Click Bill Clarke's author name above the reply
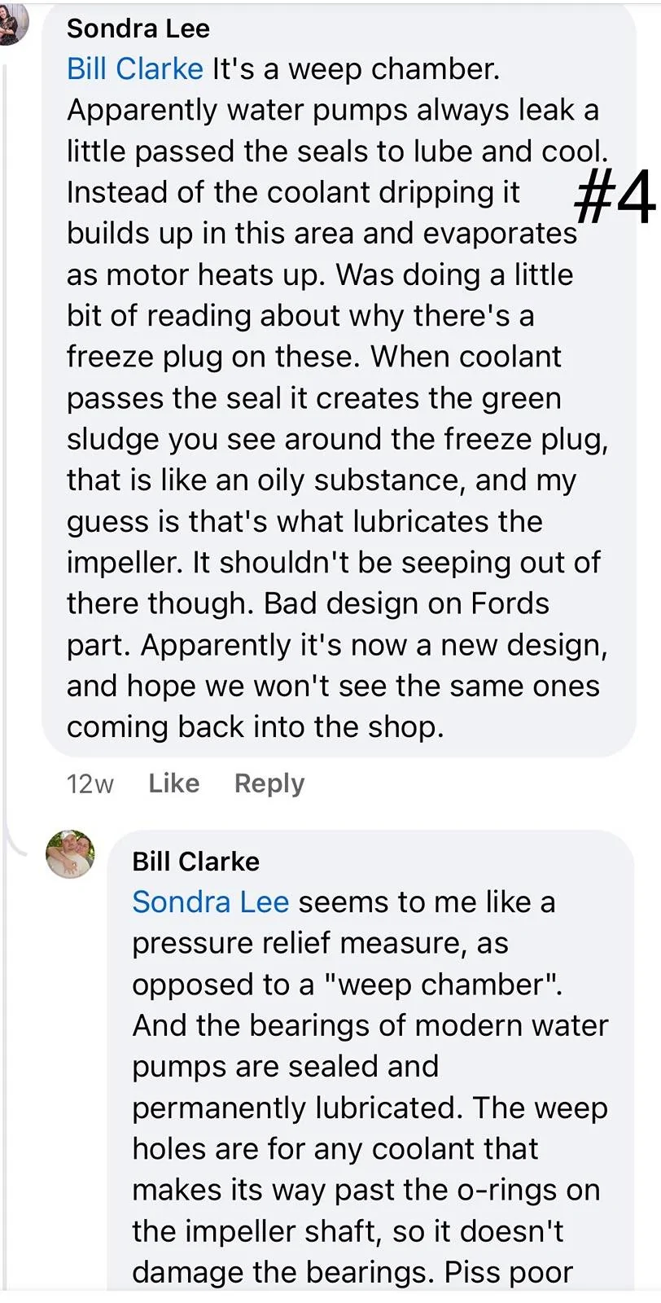The height and width of the screenshot is (1303, 661). (x=195, y=862)
